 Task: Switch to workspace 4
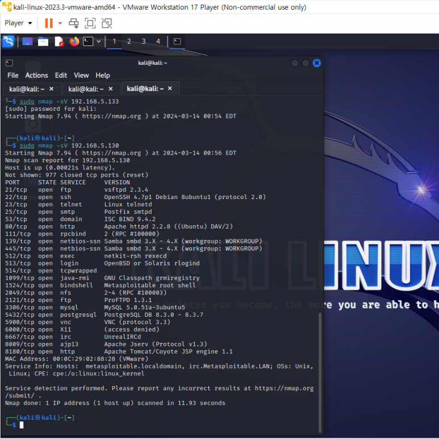(158, 42)
